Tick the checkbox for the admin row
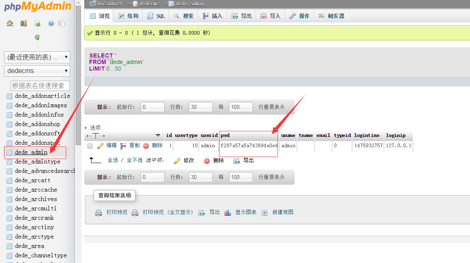Image resolution: width=470 pixels, height=263 pixels. [x=90, y=146]
